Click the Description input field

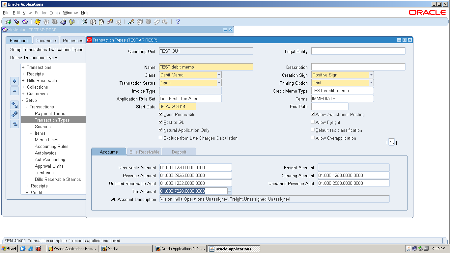358,67
